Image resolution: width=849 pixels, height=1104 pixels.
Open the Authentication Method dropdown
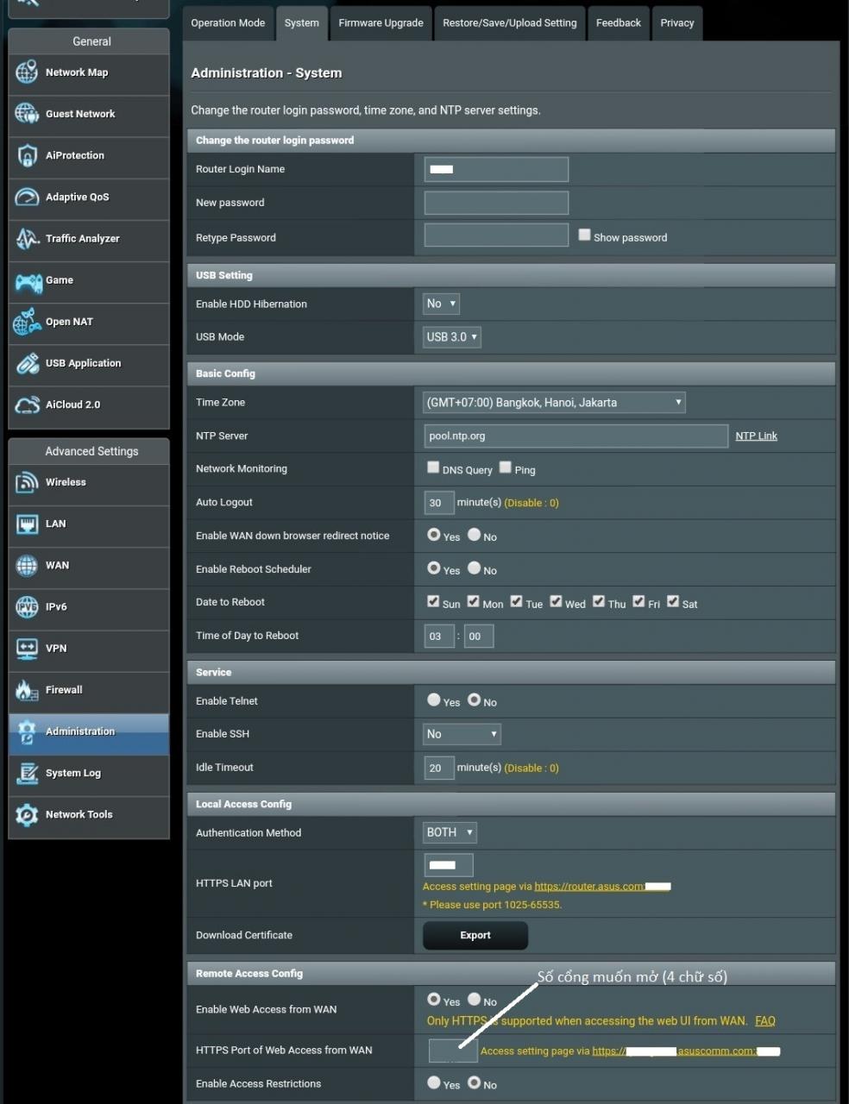pos(450,832)
